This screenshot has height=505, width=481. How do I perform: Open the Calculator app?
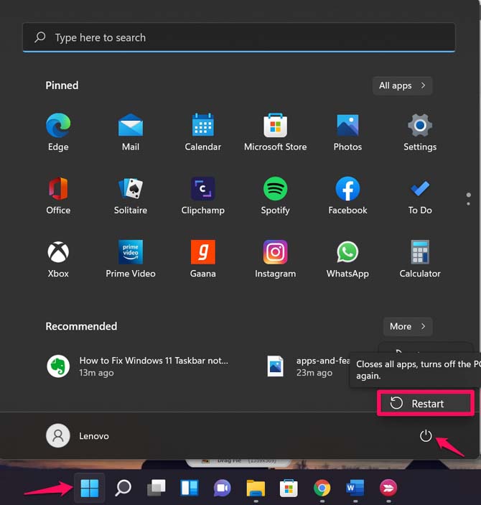click(x=420, y=259)
